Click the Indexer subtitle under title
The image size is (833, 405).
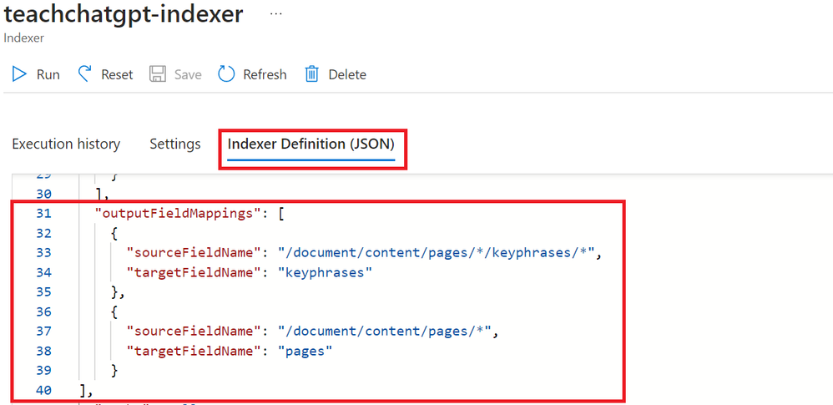click(23, 38)
